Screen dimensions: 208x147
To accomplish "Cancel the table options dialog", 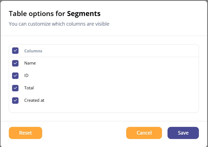I will (x=144, y=133).
